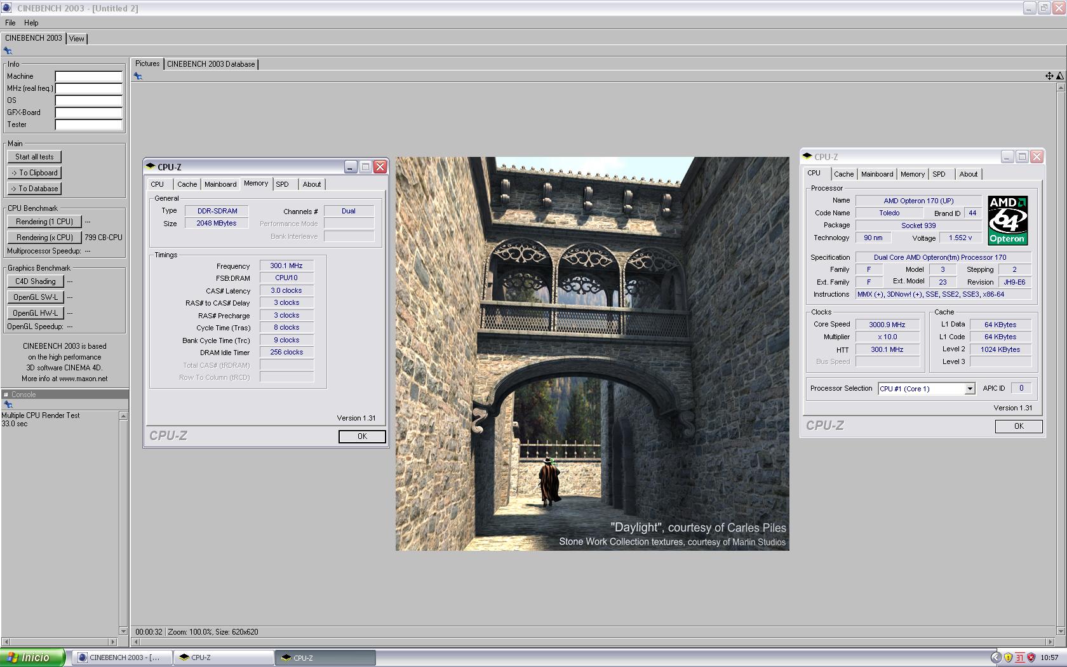Viewport: 1067px width, 667px height.
Task: Click the Inicio start button
Action: 32,657
